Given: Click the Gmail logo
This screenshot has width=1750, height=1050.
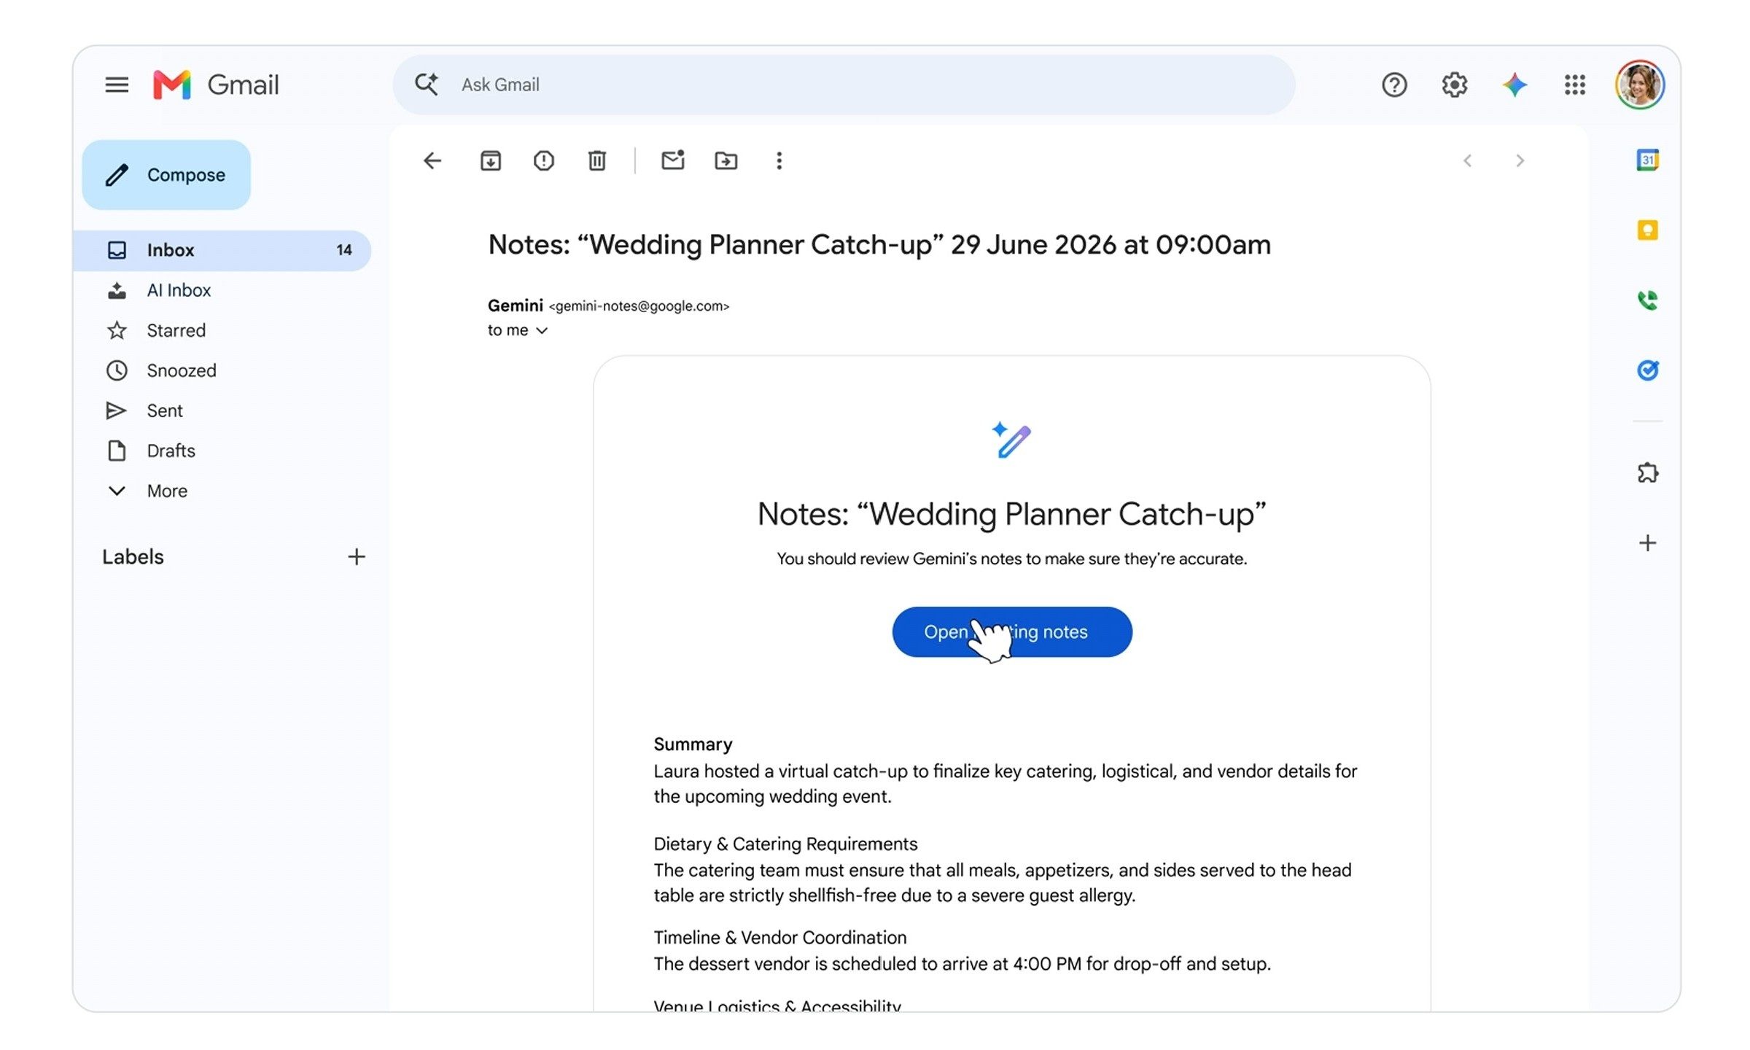Looking at the screenshot, I should coord(216,85).
